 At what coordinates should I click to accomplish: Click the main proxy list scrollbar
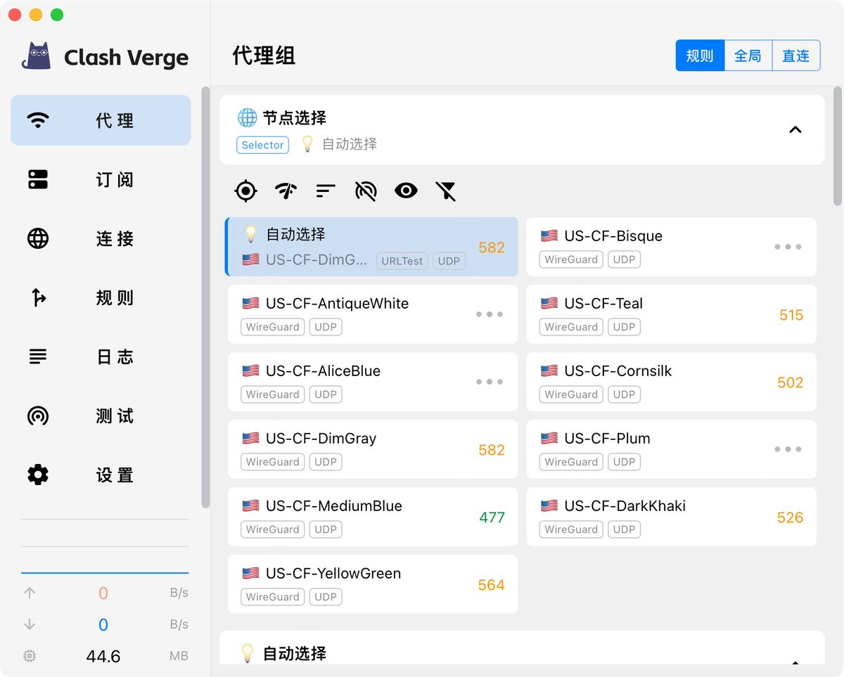click(837, 145)
